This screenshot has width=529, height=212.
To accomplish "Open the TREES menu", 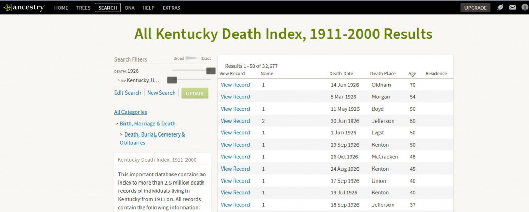I will [x=83, y=8].
